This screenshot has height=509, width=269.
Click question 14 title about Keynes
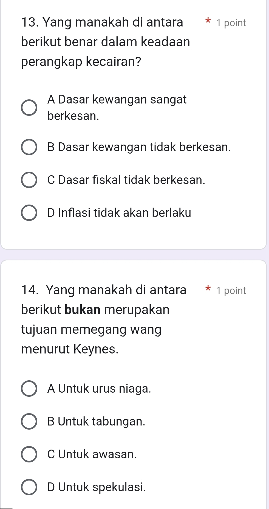point(104,320)
